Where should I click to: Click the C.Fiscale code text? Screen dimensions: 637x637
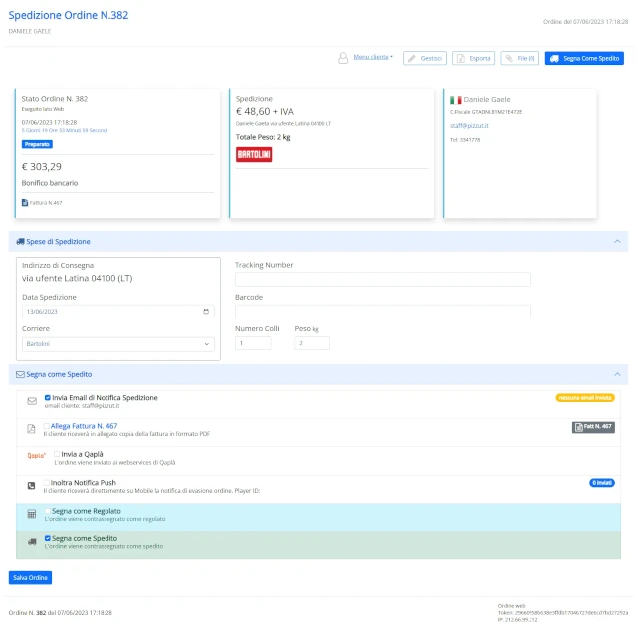click(x=486, y=112)
